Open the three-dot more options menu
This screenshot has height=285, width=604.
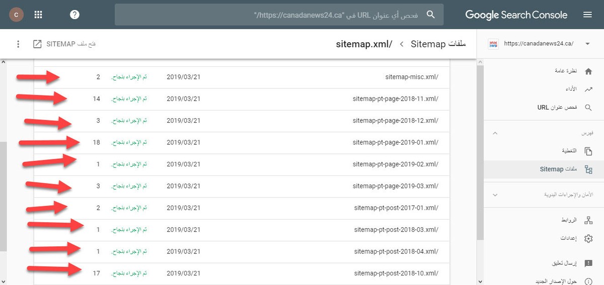(x=18, y=44)
